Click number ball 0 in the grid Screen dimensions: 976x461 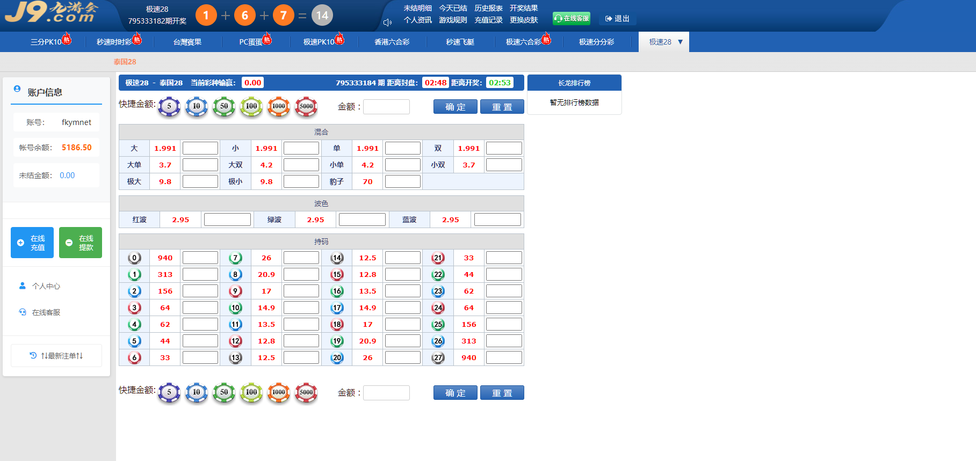click(x=134, y=258)
